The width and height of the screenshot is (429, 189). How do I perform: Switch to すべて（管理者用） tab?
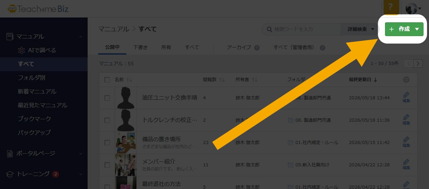295,47
